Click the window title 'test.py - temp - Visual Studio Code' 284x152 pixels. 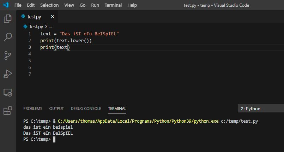click(216, 5)
